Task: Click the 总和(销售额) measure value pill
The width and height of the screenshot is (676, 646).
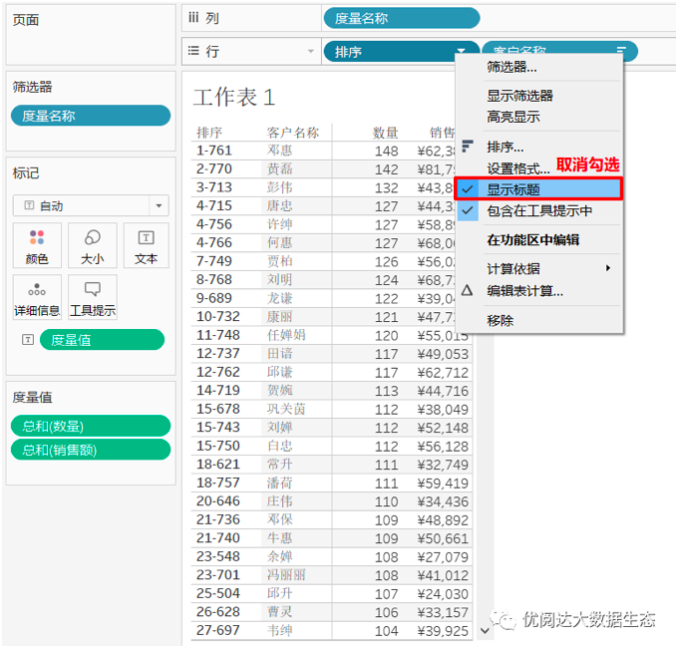Action: click(x=90, y=449)
